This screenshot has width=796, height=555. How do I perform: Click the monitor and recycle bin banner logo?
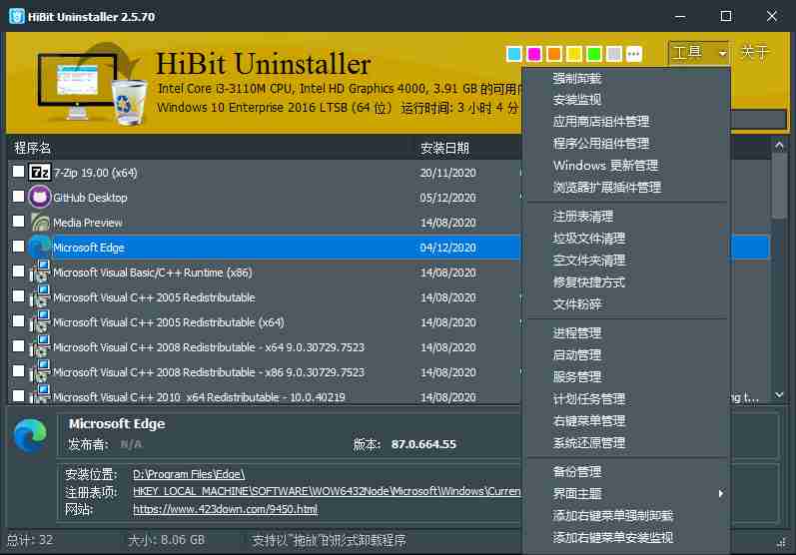coord(91,85)
